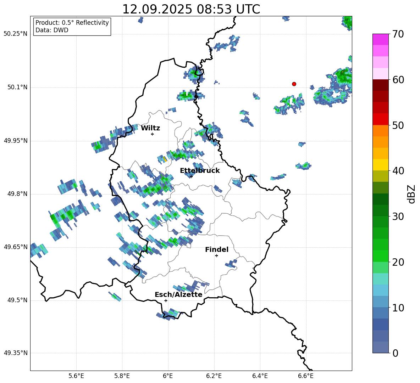Click the Findel station label
420x383 pixels.
pos(217,249)
